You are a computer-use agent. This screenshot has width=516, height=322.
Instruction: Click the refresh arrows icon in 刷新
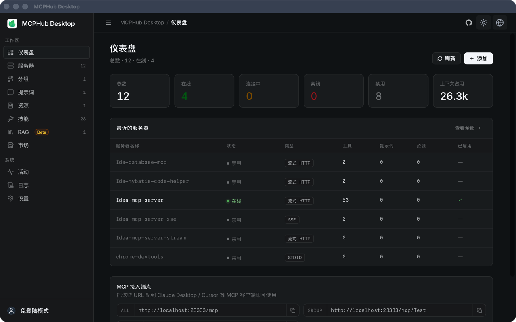[440, 59]
